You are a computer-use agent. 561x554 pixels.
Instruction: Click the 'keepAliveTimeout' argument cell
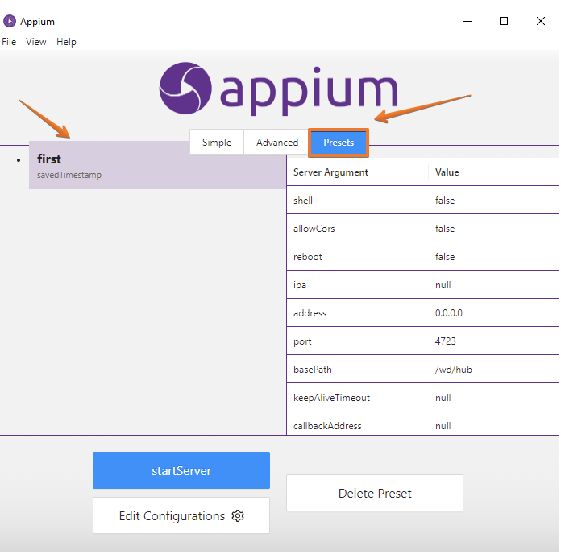pos(357,398)
